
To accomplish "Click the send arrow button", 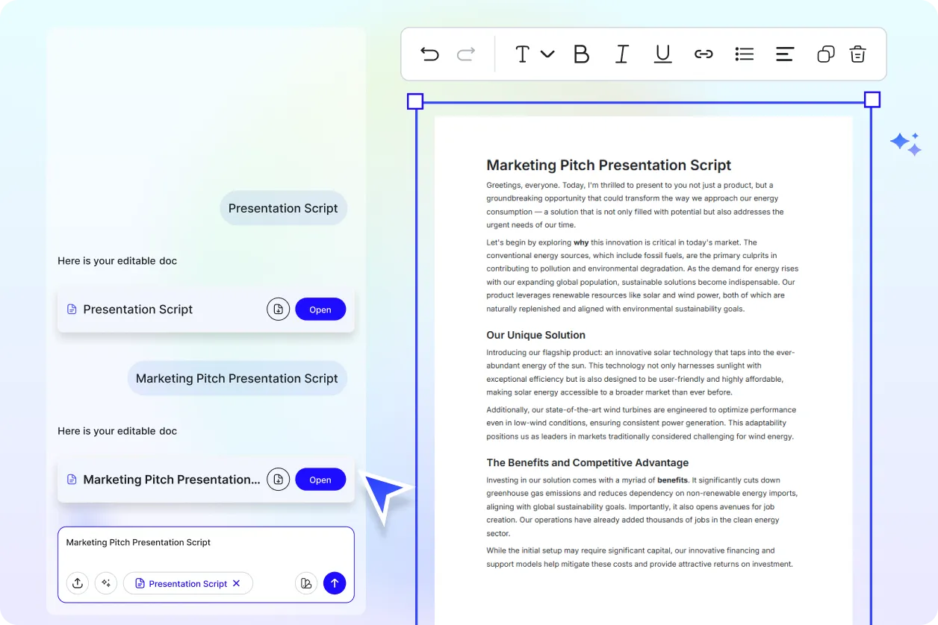I will coord(335,583).
